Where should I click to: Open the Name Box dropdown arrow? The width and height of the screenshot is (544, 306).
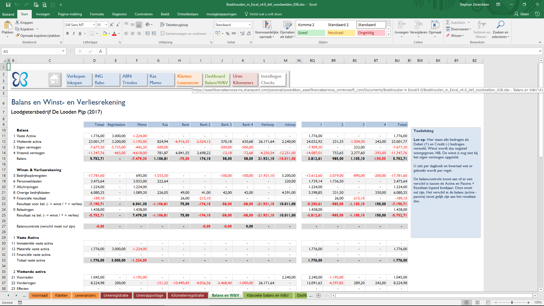point(63,51)
